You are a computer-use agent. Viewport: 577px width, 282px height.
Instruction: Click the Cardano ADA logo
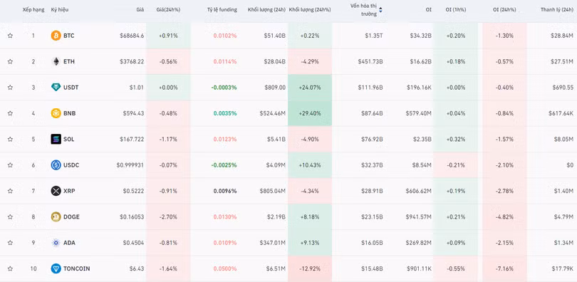pyautogui.click(x=56, y=243)
